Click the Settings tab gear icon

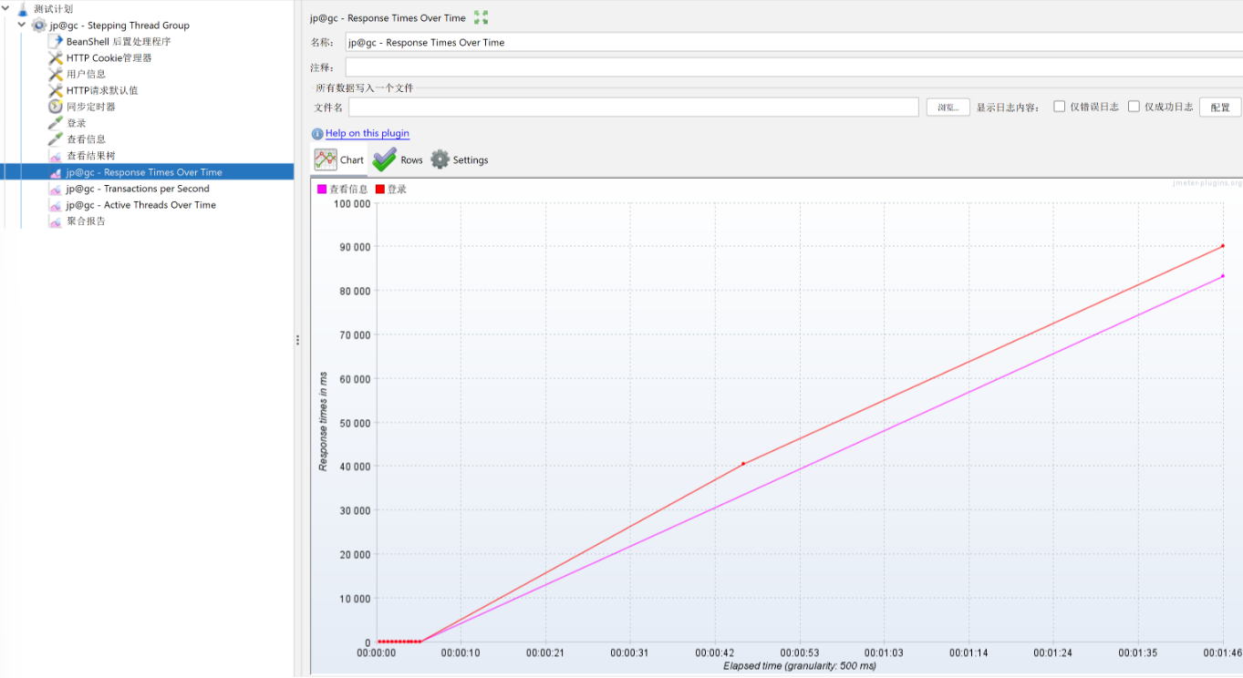[440, 159]
